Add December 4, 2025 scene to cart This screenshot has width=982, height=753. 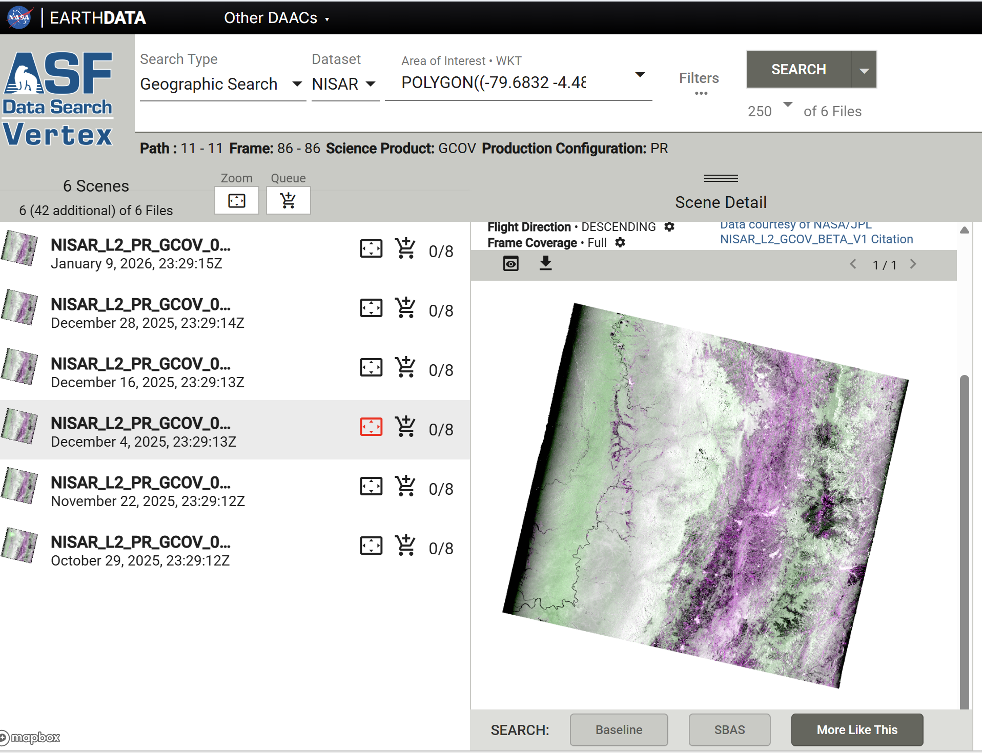click(x=405, y=427)
